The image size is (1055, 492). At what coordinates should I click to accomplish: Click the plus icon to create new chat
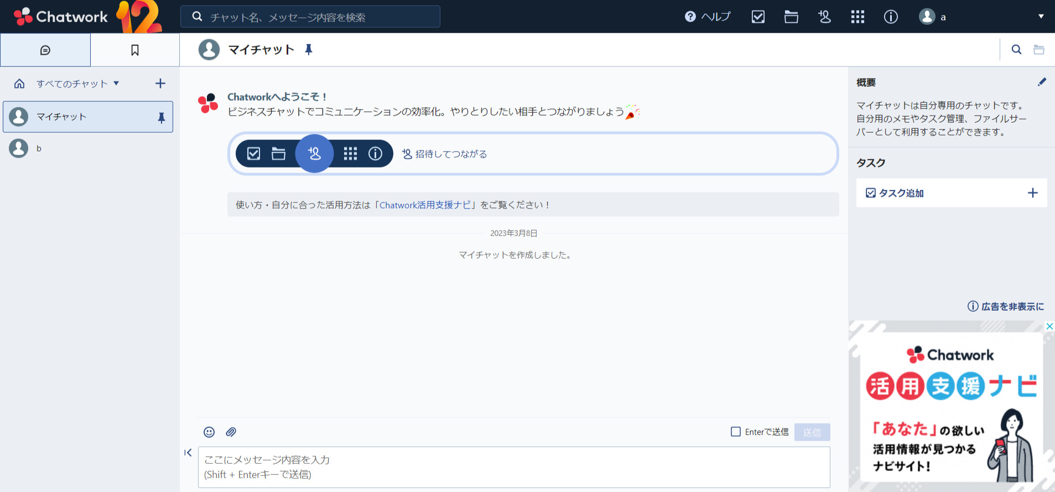160,83
